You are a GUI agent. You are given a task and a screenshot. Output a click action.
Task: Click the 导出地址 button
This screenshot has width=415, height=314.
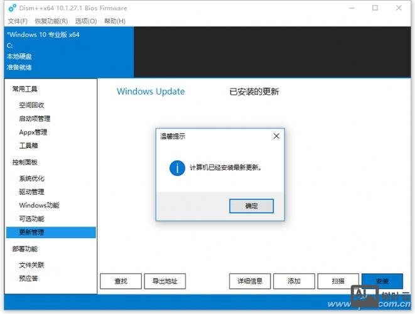point(165,281)
